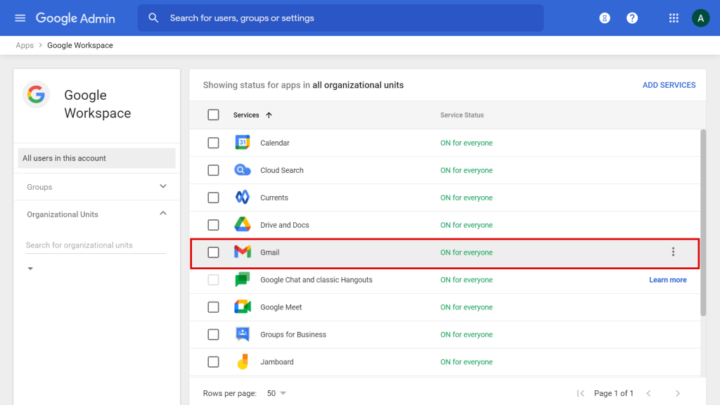Expand the Groups section chevron
Image resolution: width=720 pixels, height=405 pixels.
(x=163, y=186)
